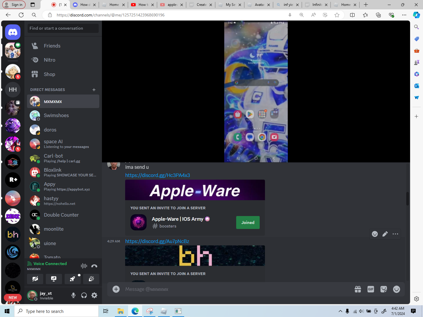Switch to the "How t" YouTube tab
423x317 pixels.
point(142,5)
